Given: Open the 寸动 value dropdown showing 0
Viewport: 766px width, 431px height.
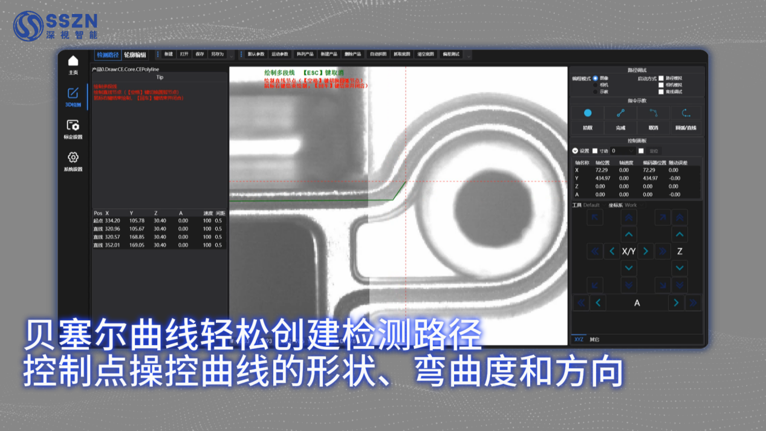Looking at the screenshot, I should (x=623, y=151).
